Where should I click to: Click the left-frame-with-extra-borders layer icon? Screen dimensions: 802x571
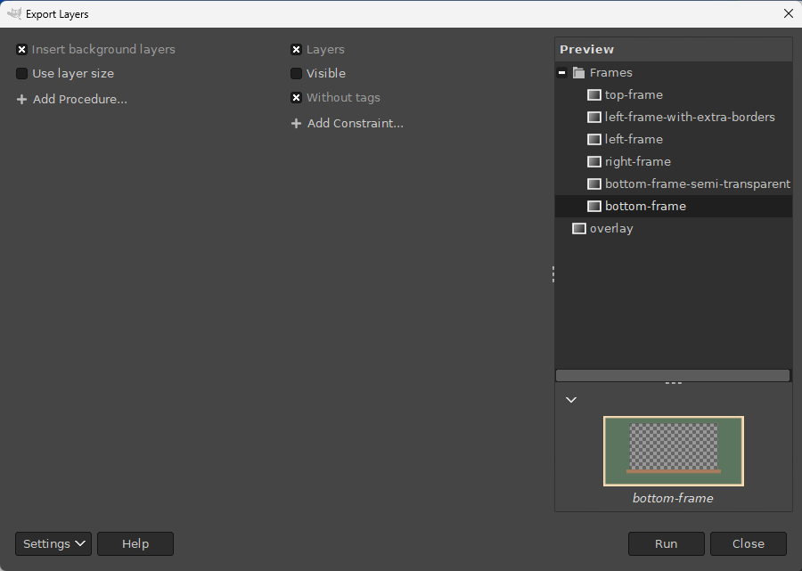point(594,117)
